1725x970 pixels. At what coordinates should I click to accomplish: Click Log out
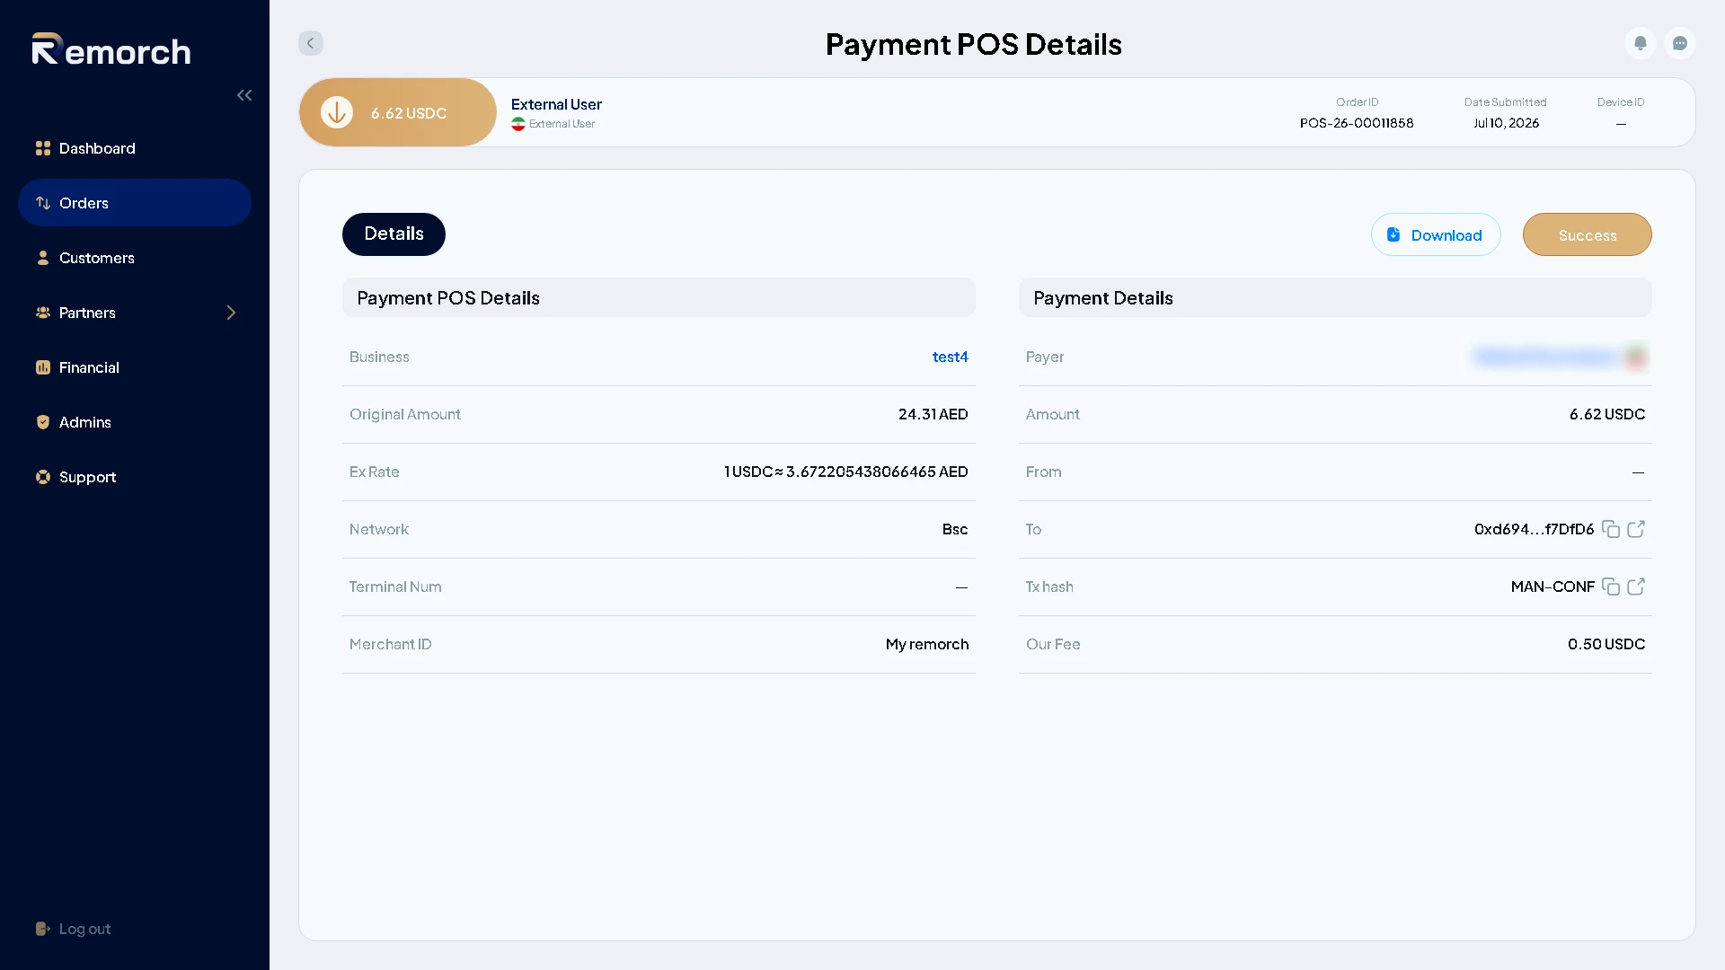74,929
